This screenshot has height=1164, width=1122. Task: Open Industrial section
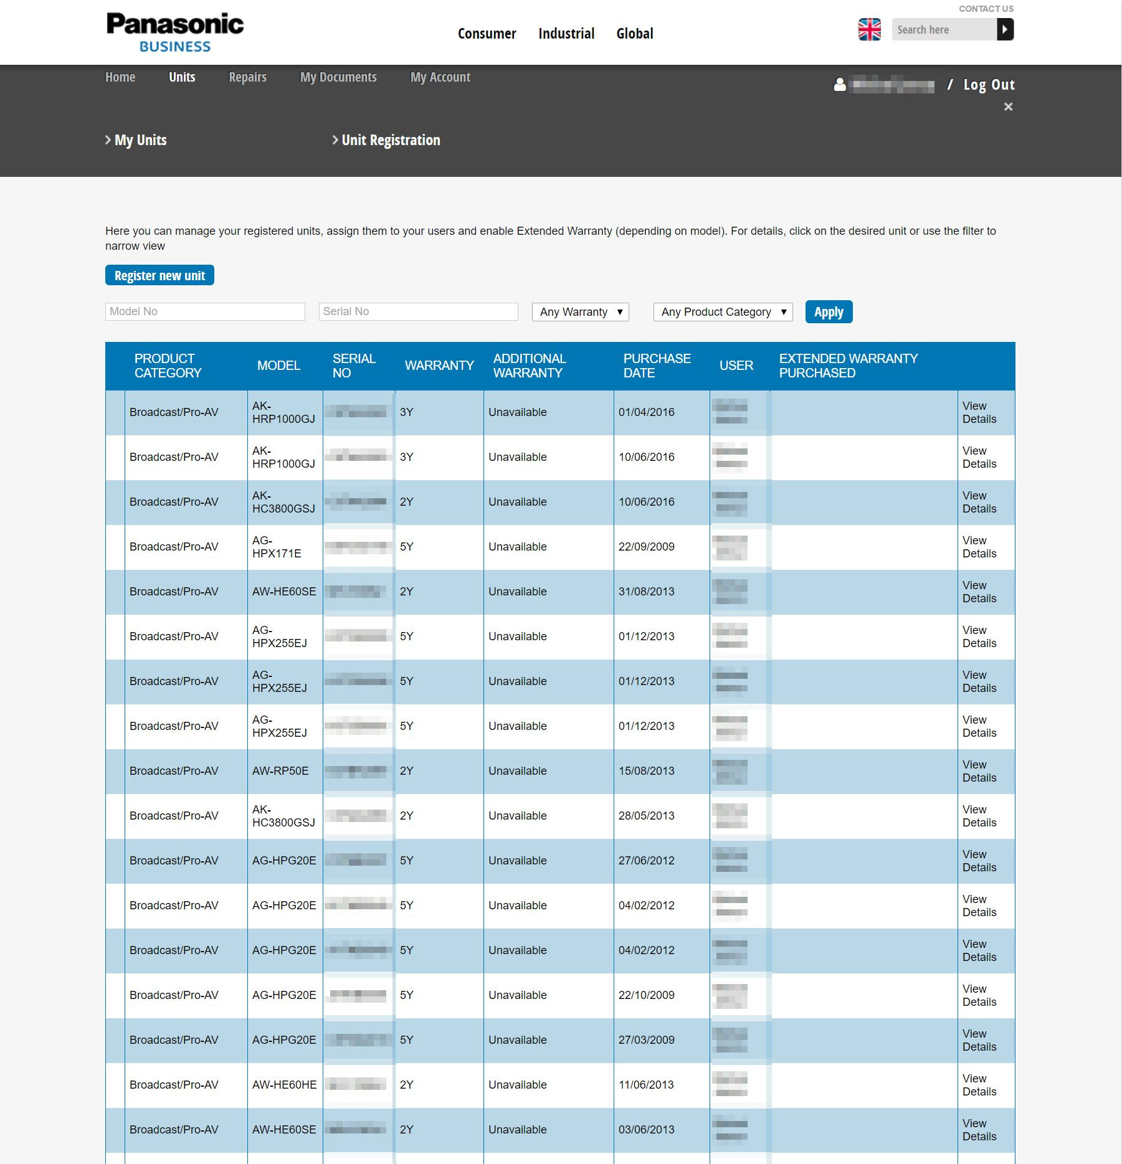click(566, 34)
